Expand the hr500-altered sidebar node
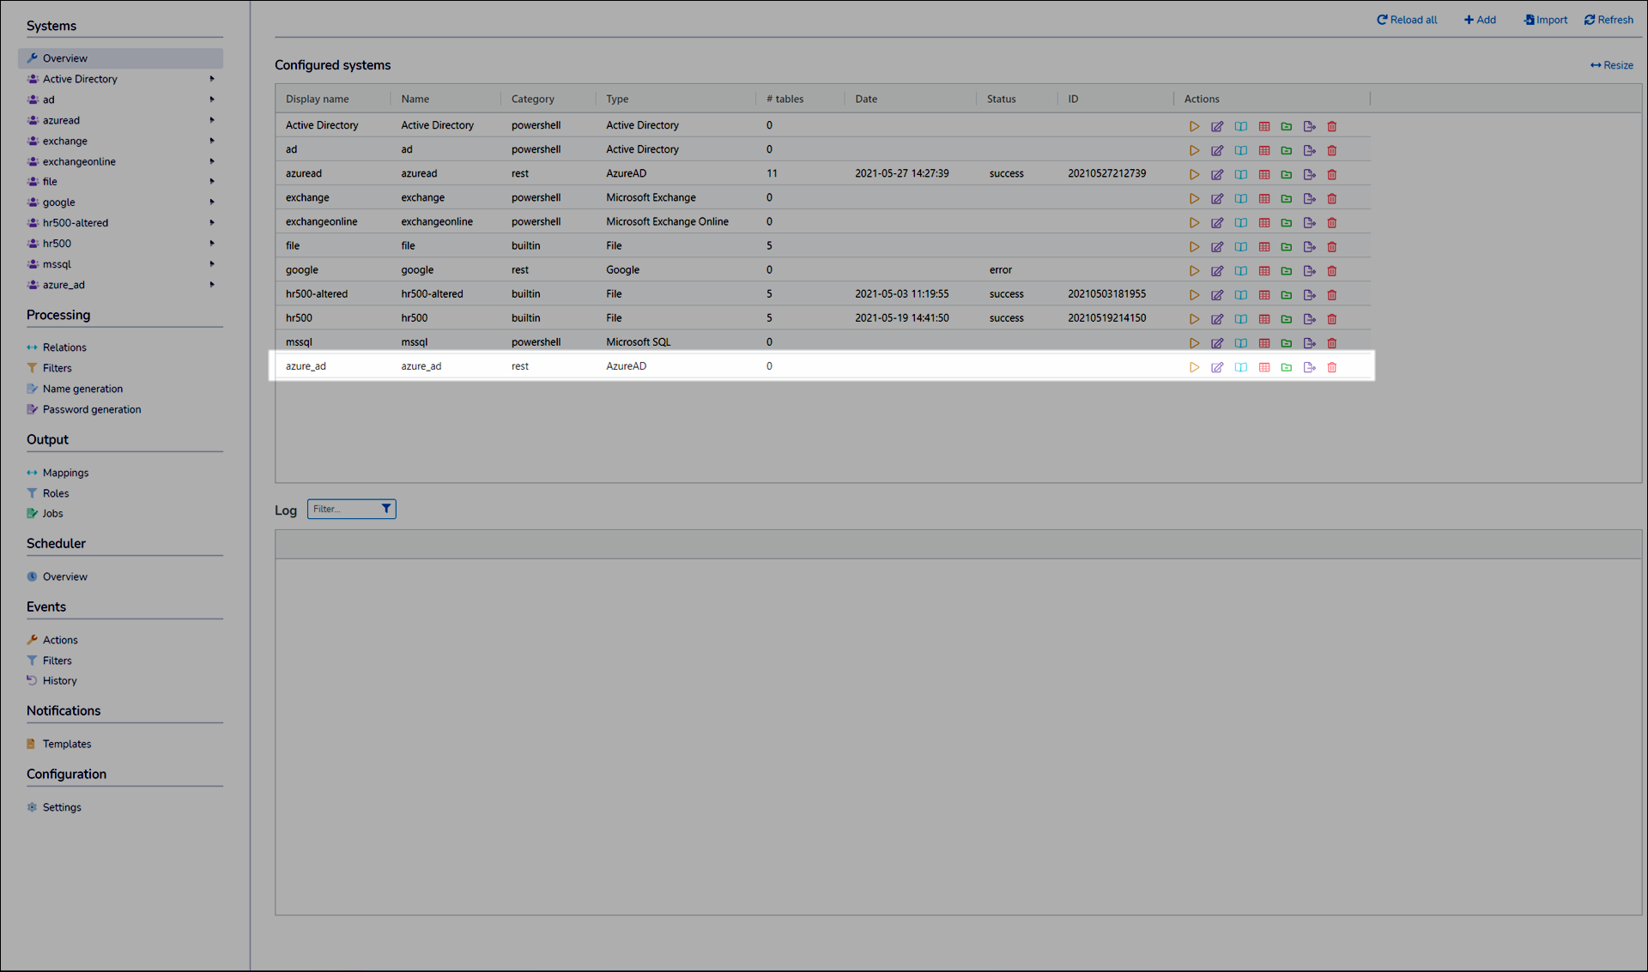This screenshot has width=1648, height=972. 212,223
